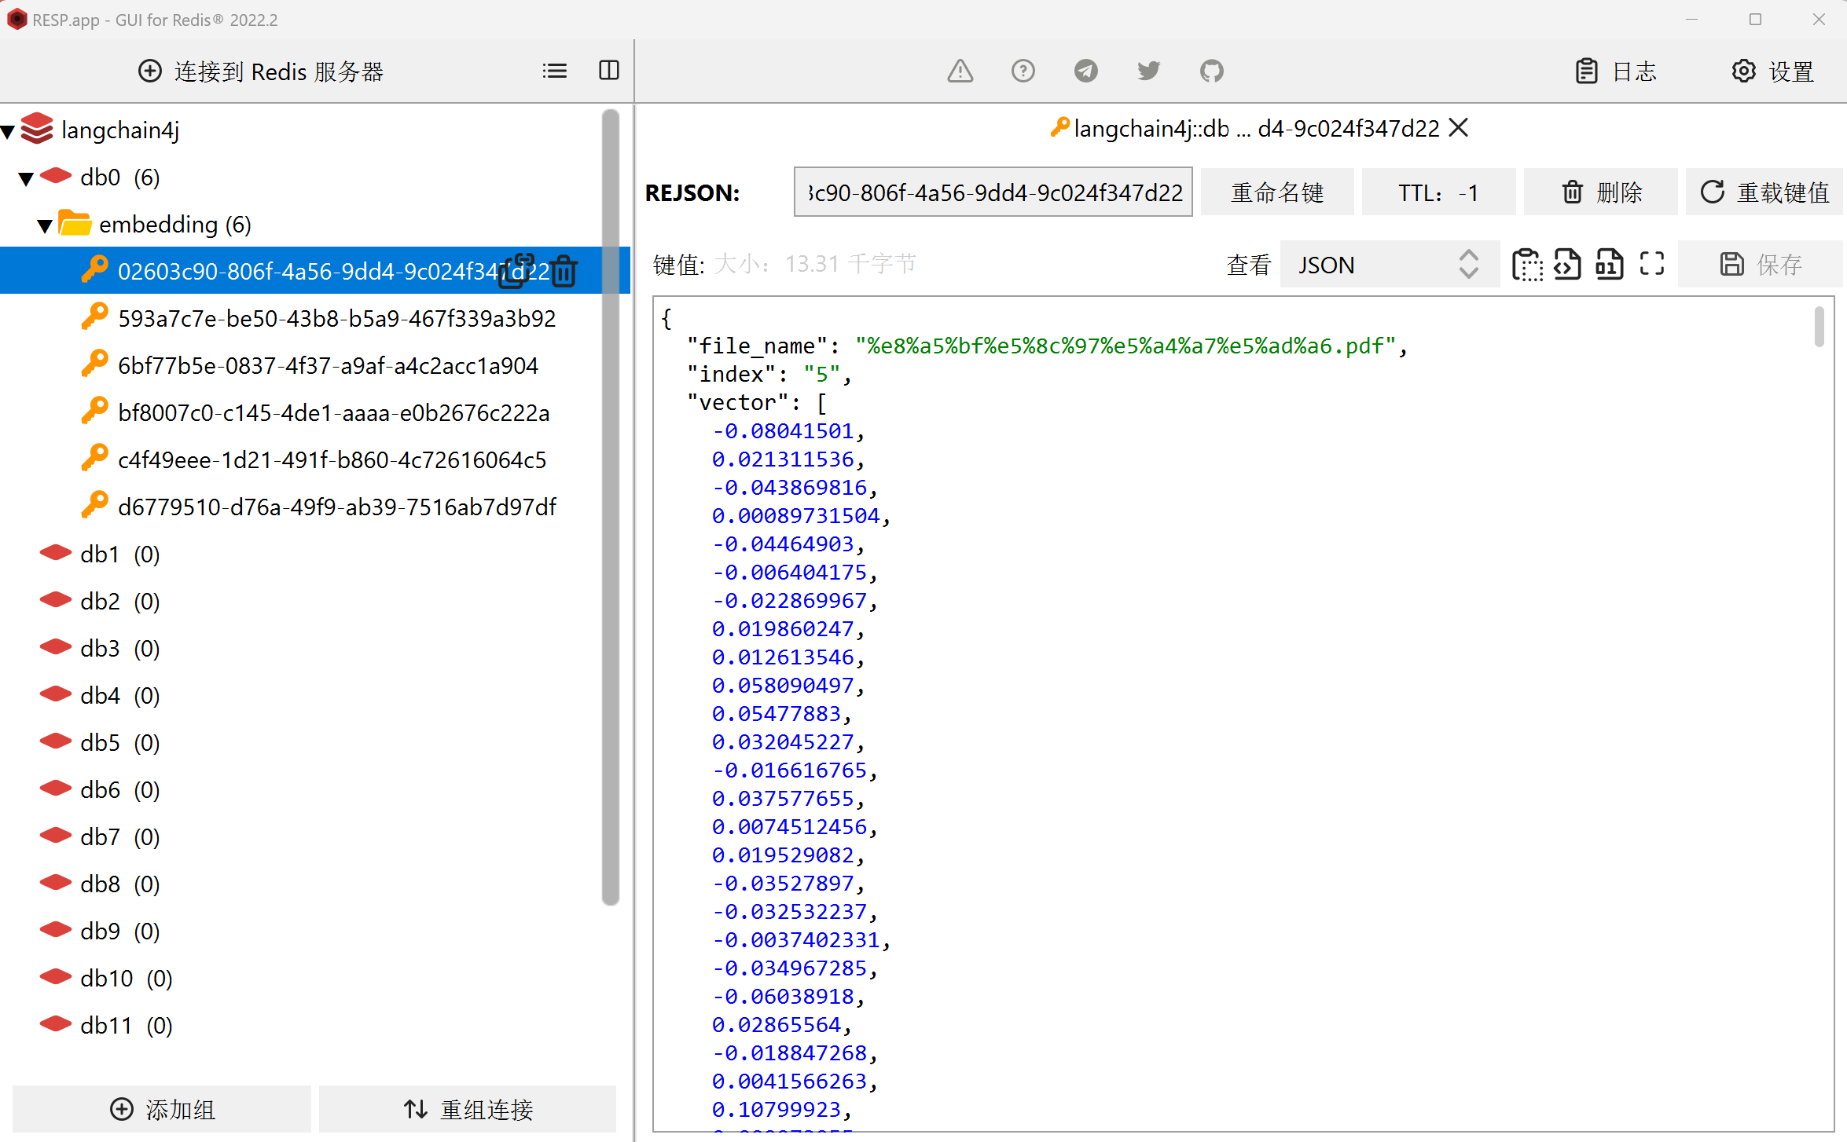Click the binary file value icon
The height and width of the screenshot is (1142, 1847).
pos(1609,265)
